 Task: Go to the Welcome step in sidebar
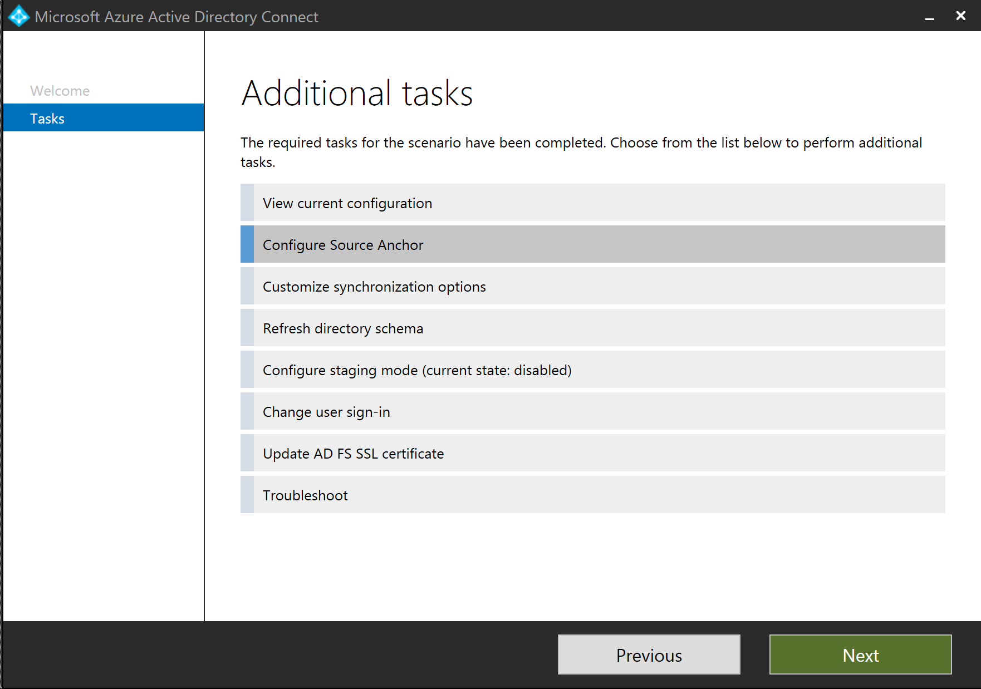[x=60, y=91]
